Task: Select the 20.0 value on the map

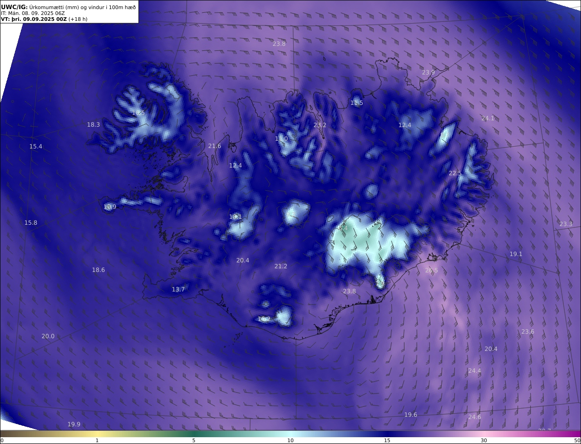Action: [x=48, y=336]
